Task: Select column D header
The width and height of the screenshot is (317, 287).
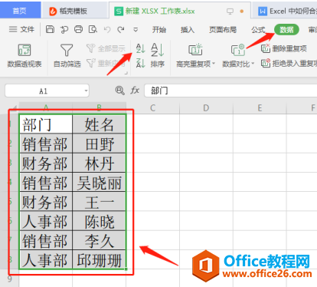Action: click(206, 108)
